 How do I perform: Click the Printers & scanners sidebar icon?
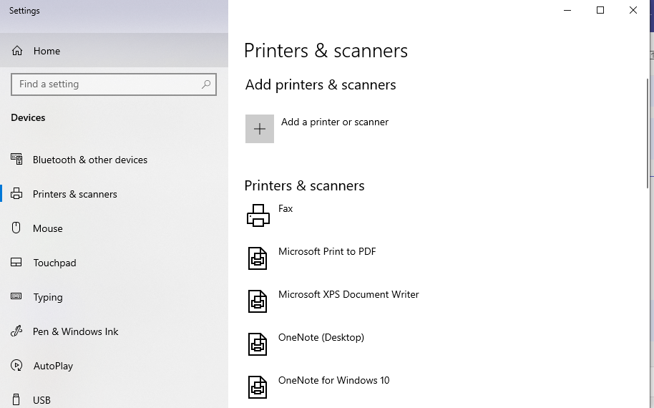[16, 193]
